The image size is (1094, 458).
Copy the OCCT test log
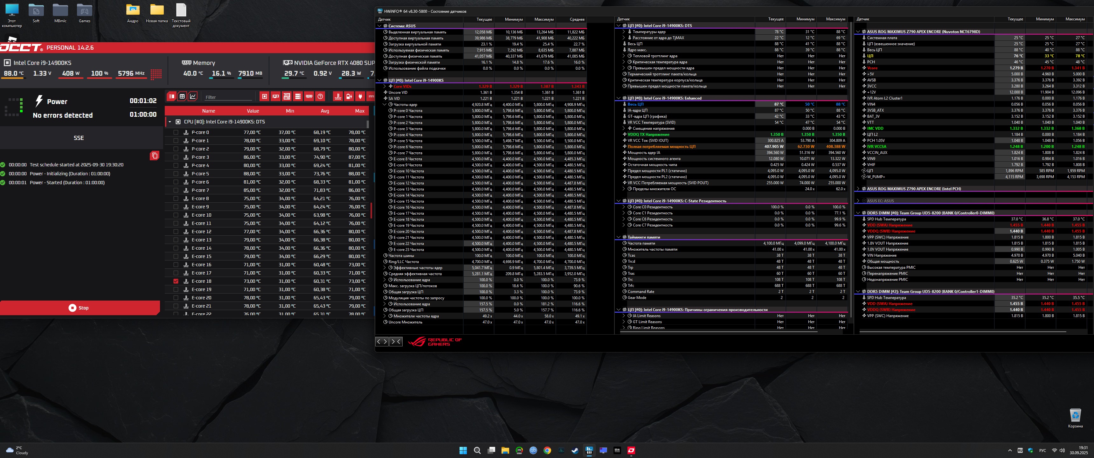(x=155, y=156)
